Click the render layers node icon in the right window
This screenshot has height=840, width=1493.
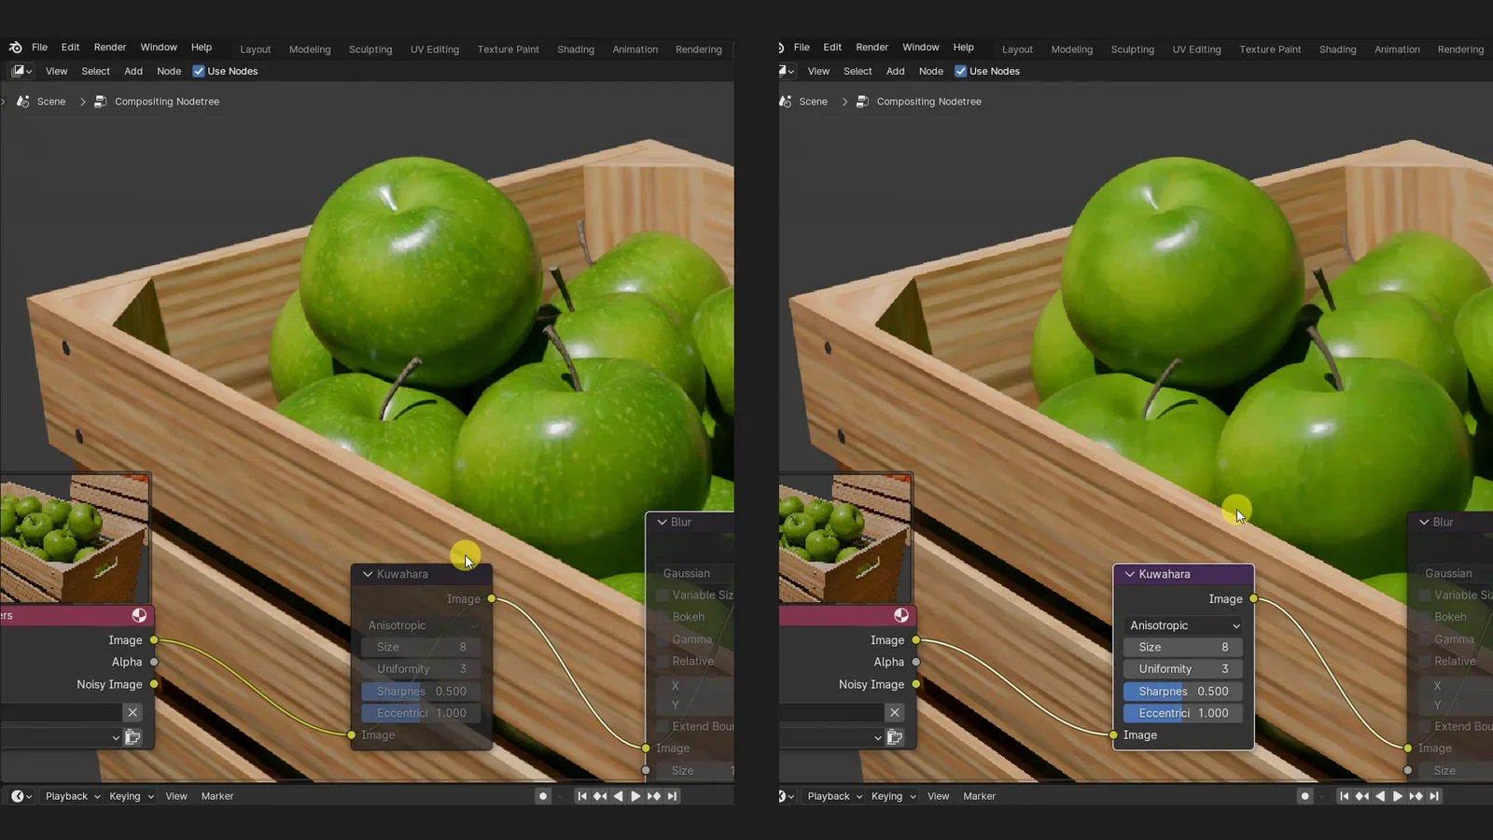click(x=900, y=615)
